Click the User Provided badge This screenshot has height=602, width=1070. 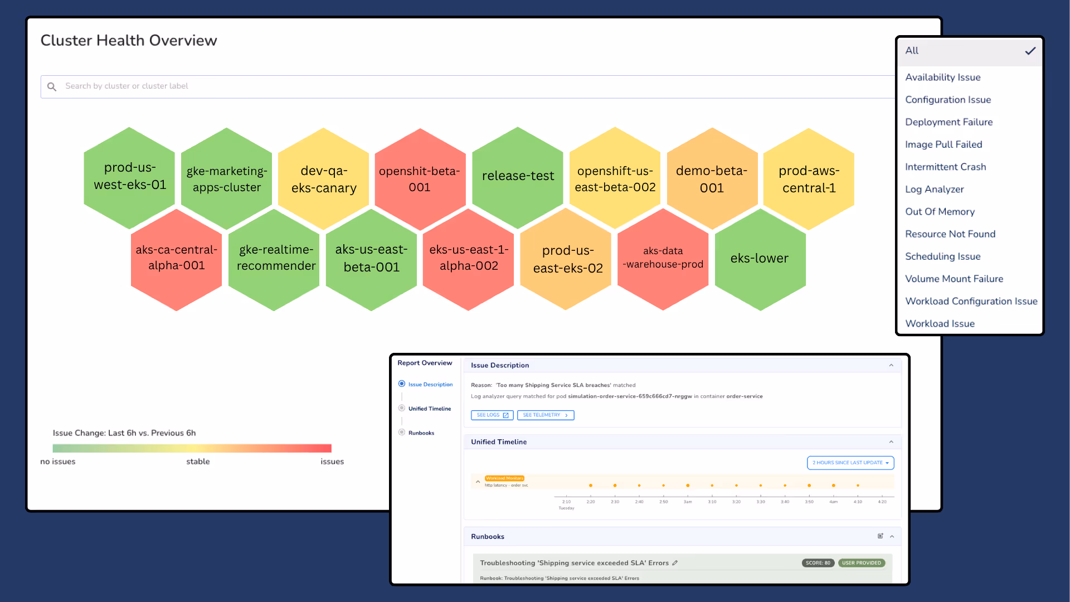point(862,563)
